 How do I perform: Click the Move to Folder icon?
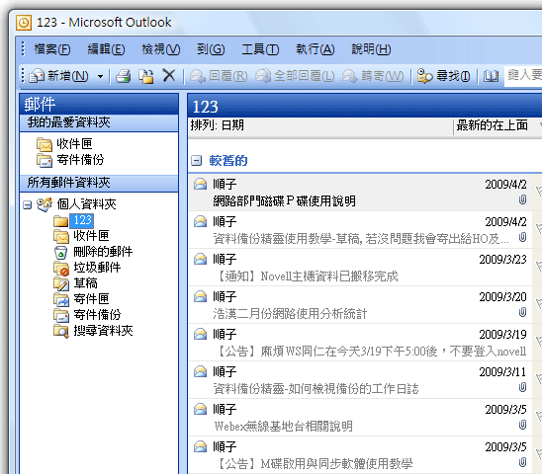[145, 76]
